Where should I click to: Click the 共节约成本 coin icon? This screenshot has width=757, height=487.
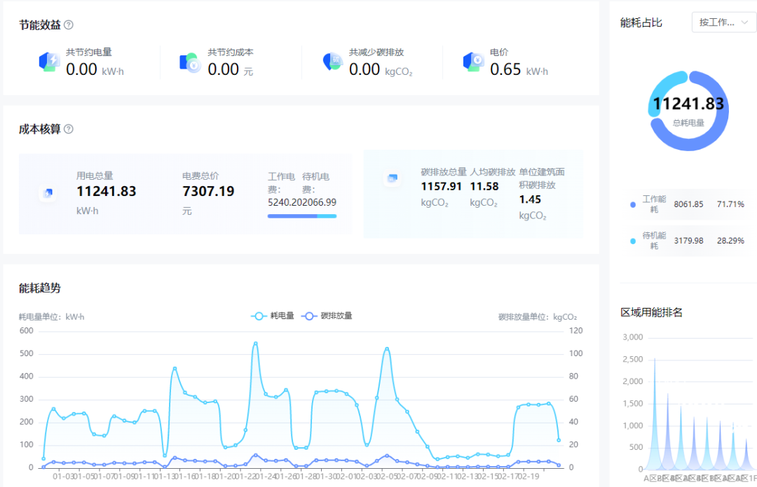pyautogui.click(x=190, y=62)
